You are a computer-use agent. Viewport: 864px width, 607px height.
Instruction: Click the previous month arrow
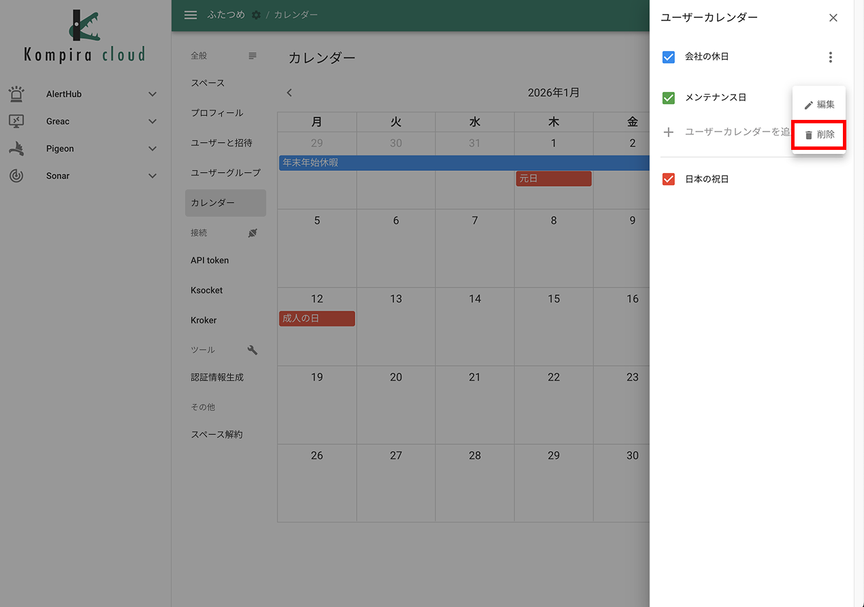pyautogui.click(x=289, y=92)
